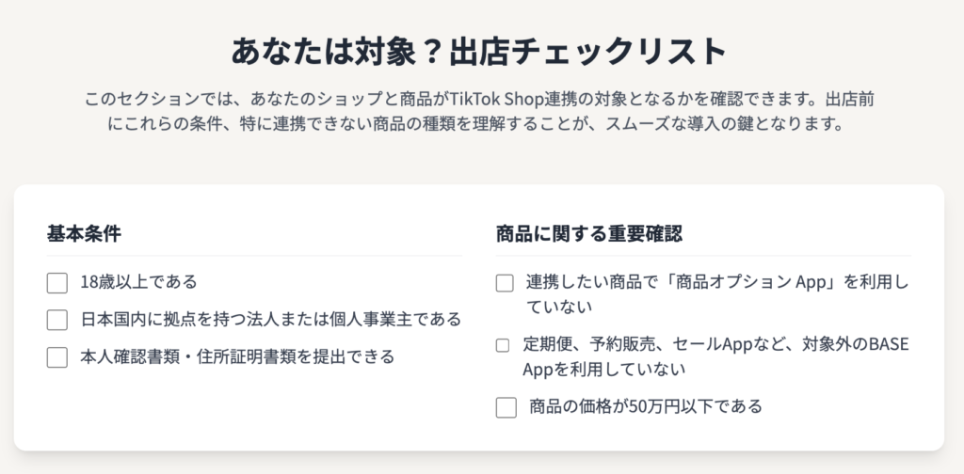Select the 日本国内に拠点を持つ法人または個人事業主である label

pyautogui.click(x=270, y=319)
